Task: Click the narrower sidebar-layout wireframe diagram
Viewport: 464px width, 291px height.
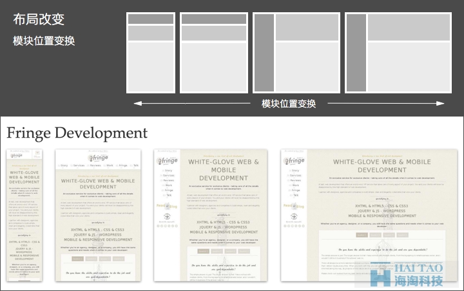Action: tap(296, 53)
